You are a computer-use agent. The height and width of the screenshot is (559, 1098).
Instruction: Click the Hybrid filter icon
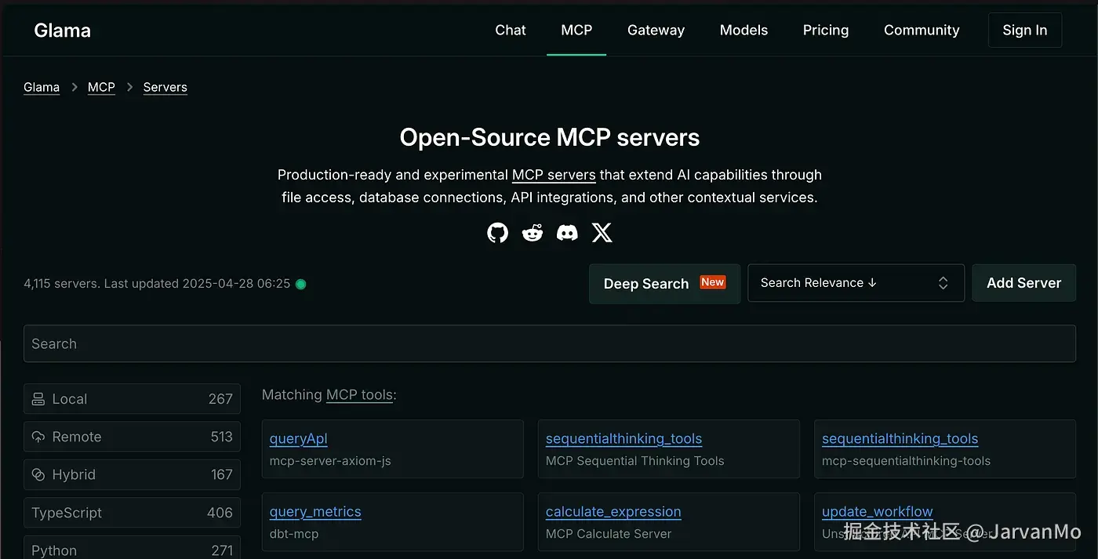(x=38, y=474)
